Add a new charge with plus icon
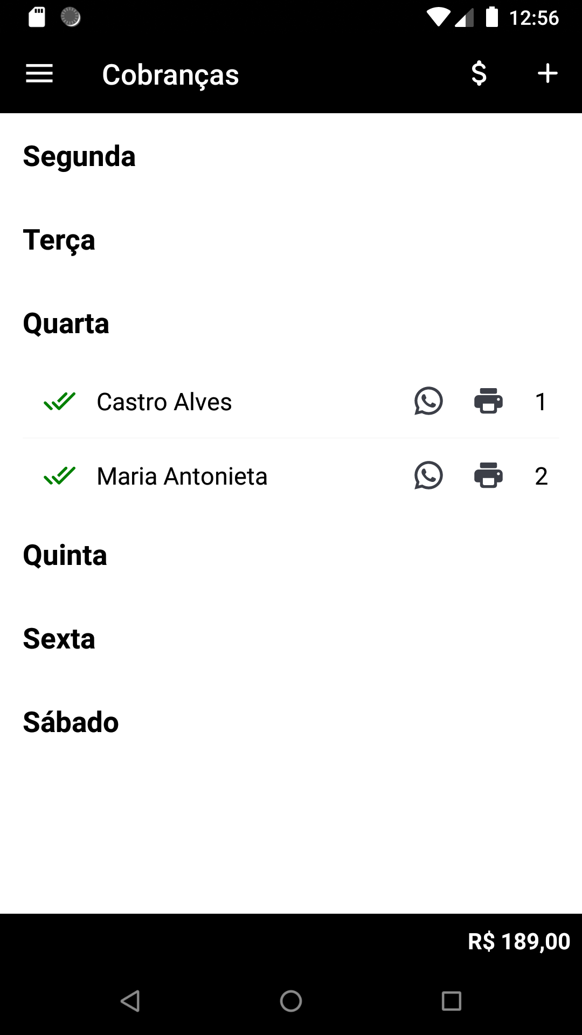The image size is (582, 1035). [x=548, y=73]
